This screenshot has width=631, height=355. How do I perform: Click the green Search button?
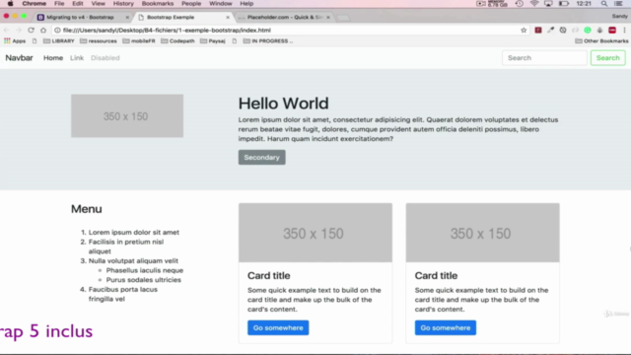pyautogui.click(x=608, y=58)
